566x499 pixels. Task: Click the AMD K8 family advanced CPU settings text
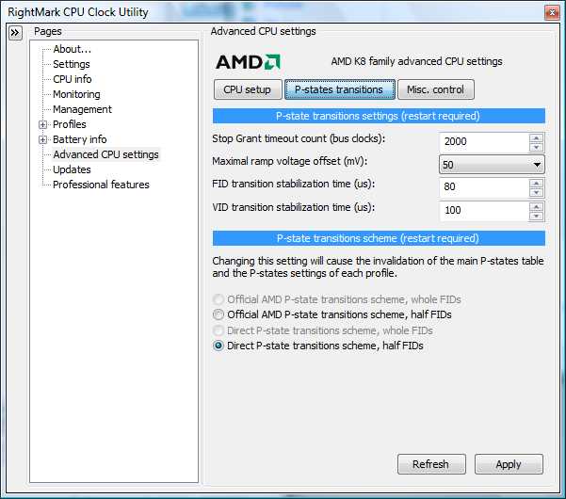tap(416, 61)
